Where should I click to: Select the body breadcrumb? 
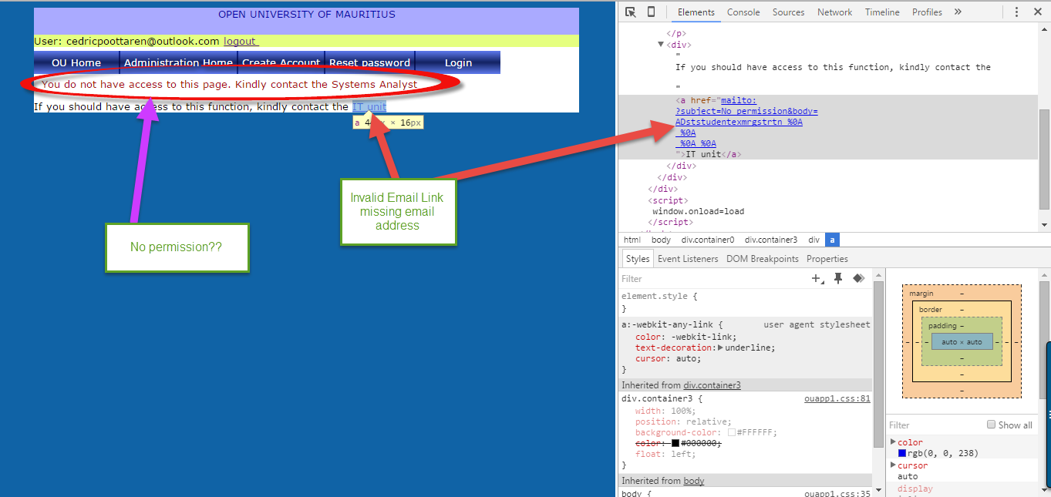point(661,240)
